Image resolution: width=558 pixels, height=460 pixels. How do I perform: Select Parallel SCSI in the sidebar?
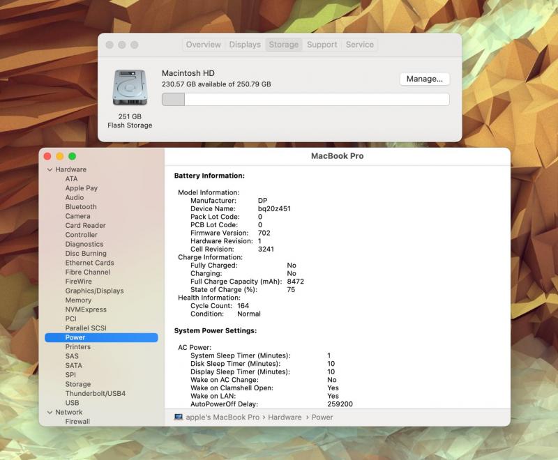click(86, 328)
